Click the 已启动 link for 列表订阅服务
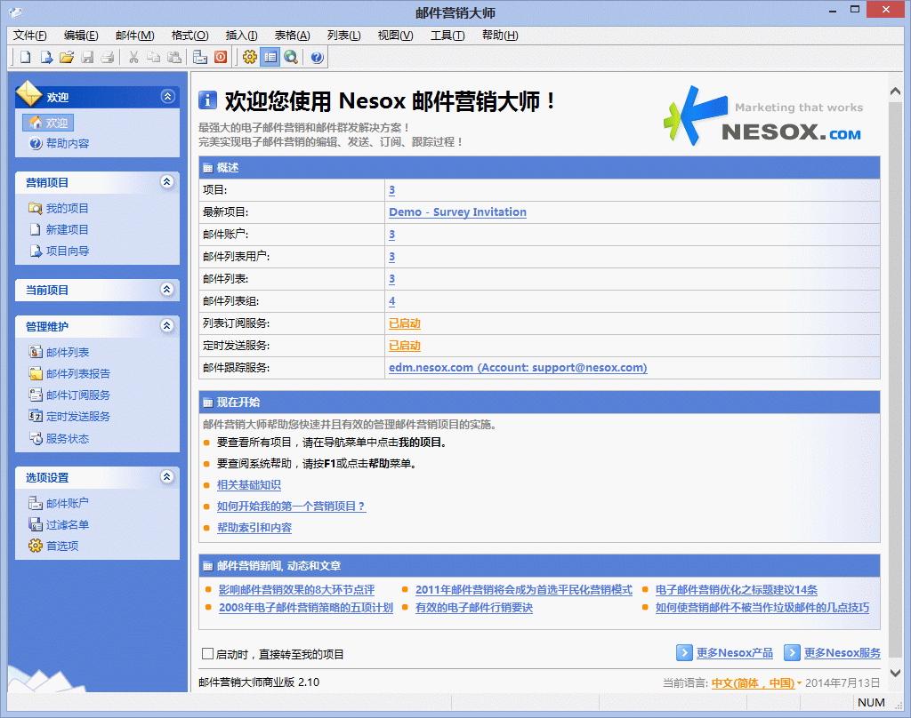 pyautogui.click(x=405, y=323)
